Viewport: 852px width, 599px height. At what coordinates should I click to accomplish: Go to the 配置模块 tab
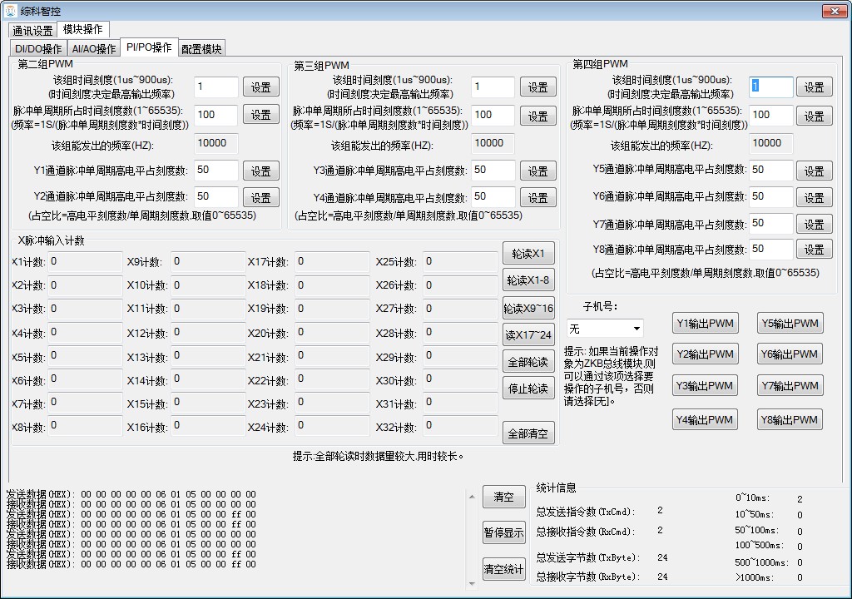tap(201, 49)
